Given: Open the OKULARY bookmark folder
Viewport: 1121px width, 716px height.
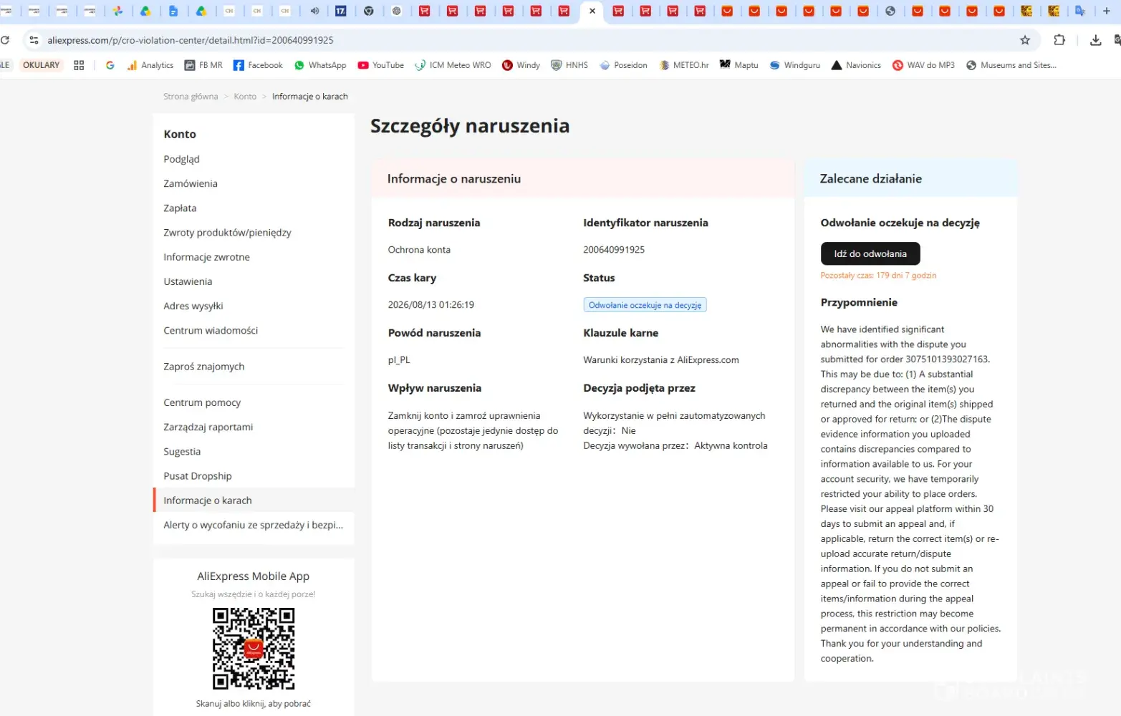Looking at the screenshot, I should (x=42, y=65).
